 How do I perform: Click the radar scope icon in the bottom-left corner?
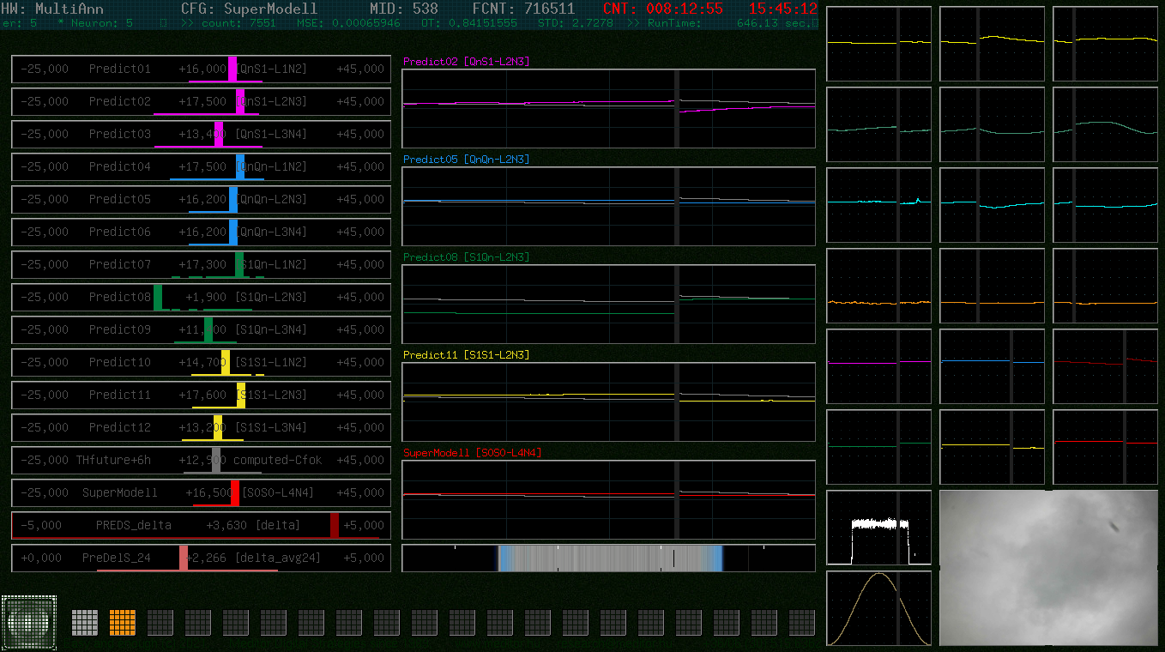point(29,623)
